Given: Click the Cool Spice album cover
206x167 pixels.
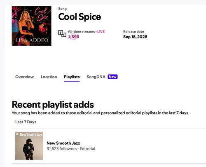Looking at the screenshot, I should [32, 26].
